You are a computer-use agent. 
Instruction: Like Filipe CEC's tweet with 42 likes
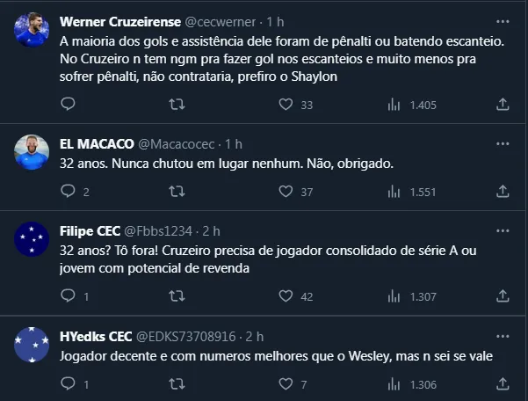(x=285, y=296)
